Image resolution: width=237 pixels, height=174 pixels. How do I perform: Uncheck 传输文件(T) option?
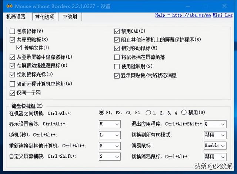19,48
